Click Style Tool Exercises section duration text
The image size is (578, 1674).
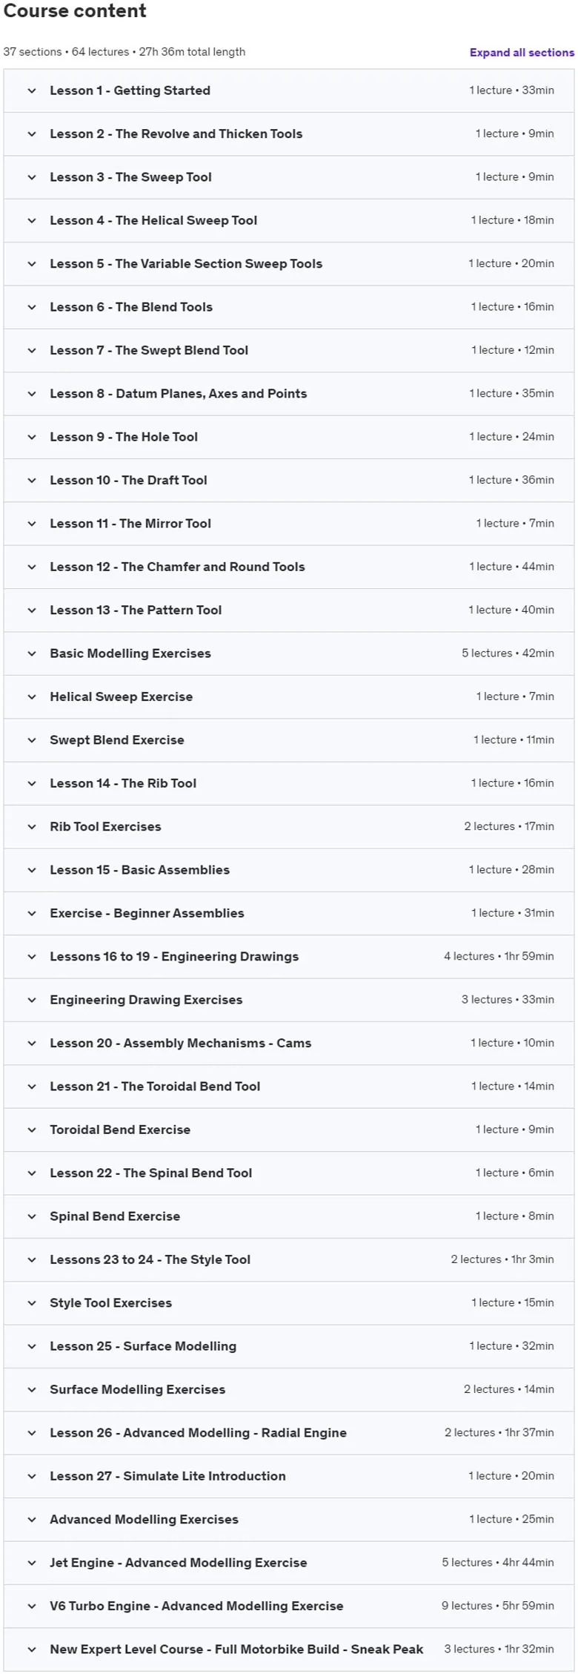513,1302
